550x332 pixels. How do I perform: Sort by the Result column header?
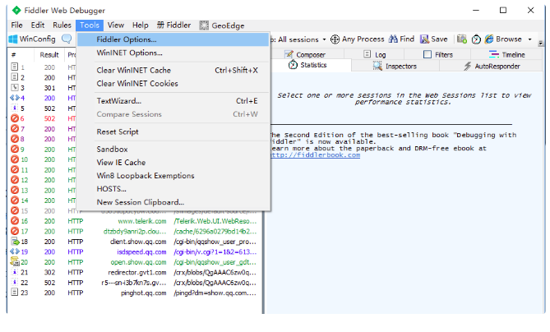pyautogui.click(x=49, y=55)
